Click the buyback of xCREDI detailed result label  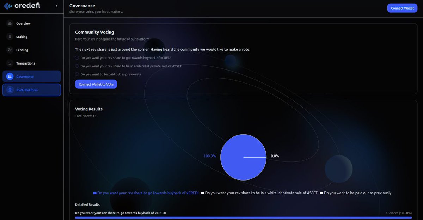pos(121,213)
